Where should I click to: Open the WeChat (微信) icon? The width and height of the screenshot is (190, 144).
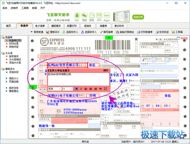[84, 16]
